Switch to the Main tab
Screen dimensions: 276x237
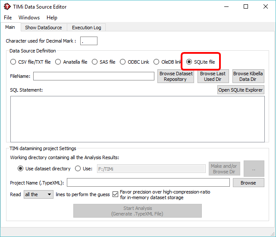pyautogui.click(x=10, y=27)
